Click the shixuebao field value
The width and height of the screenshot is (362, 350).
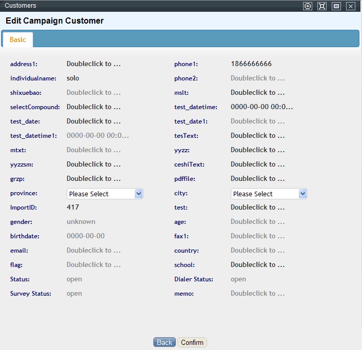coord(93,93)
